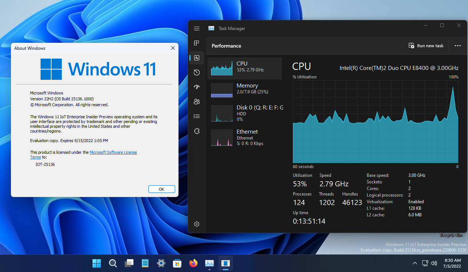Open the more options ellipsis menu
This screenshot has height=272, width=468.
click(458, 46)
